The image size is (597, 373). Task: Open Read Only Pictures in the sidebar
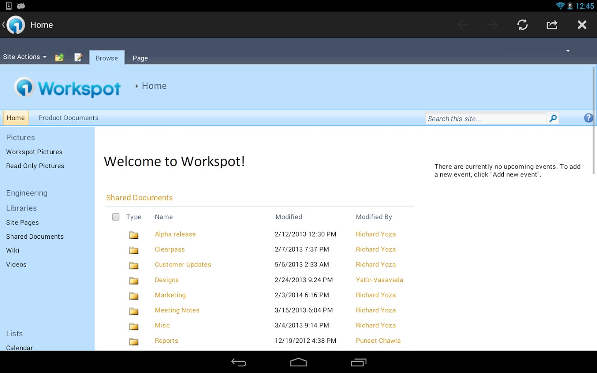35,166
